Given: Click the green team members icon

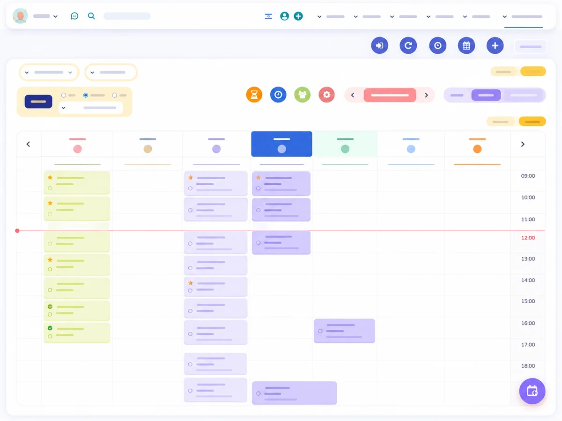Looking at the screenshot, I should pyautogui.click(x=303, y=94).
